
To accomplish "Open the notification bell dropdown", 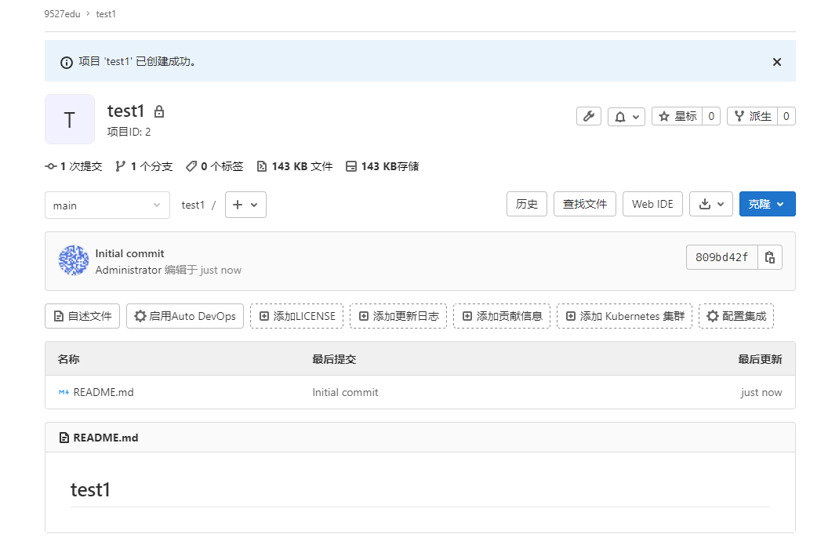I will 626,116.
